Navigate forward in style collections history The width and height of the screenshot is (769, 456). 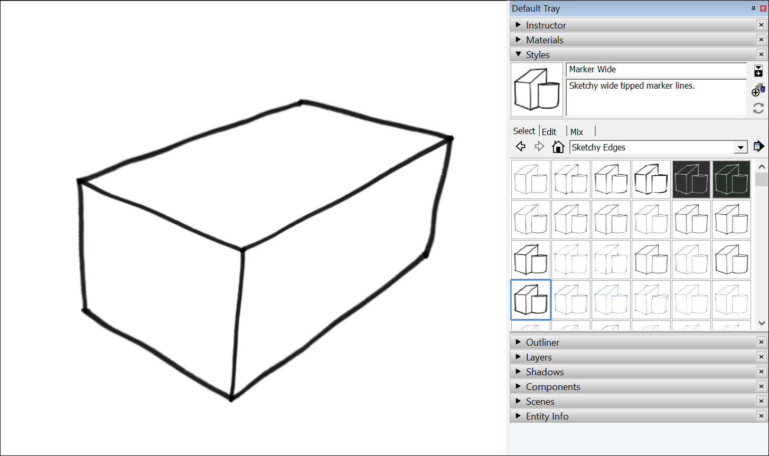(x=539, y=146)
